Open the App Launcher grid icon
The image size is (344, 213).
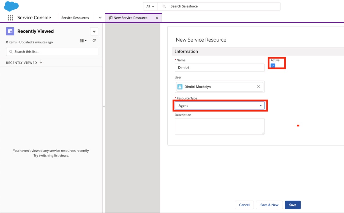click(x=10, y=18)
